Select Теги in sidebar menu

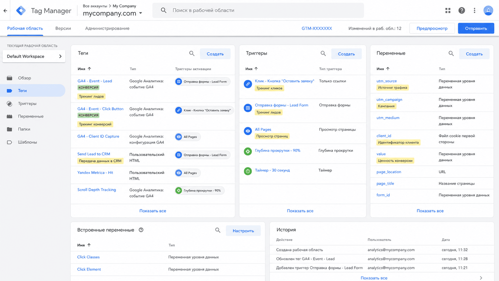[x=33, y=90]
